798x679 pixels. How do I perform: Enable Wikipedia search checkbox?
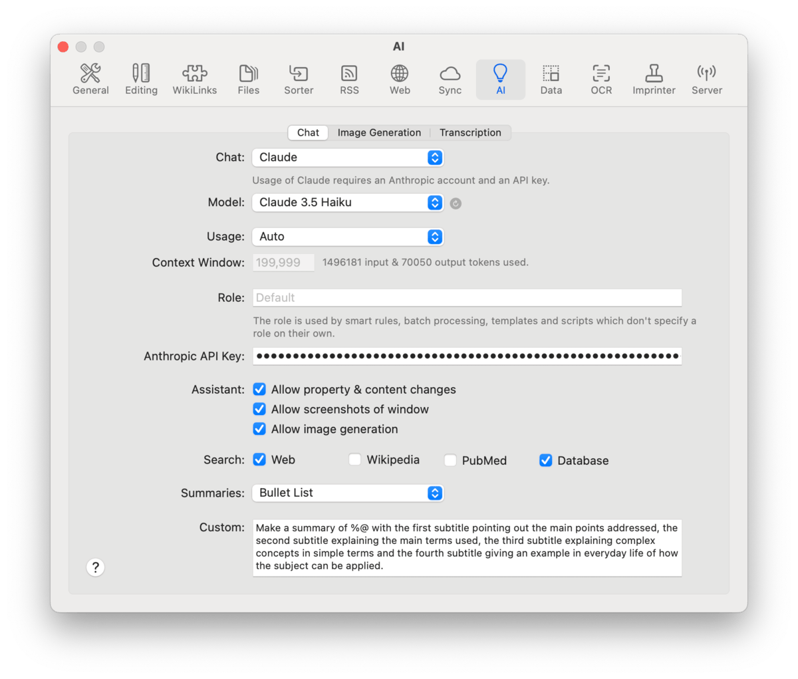click(x=355, y=460)
